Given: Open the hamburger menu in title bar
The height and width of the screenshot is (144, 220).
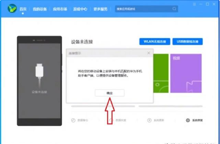Looking at the screenshot, I should pos(194,4).
